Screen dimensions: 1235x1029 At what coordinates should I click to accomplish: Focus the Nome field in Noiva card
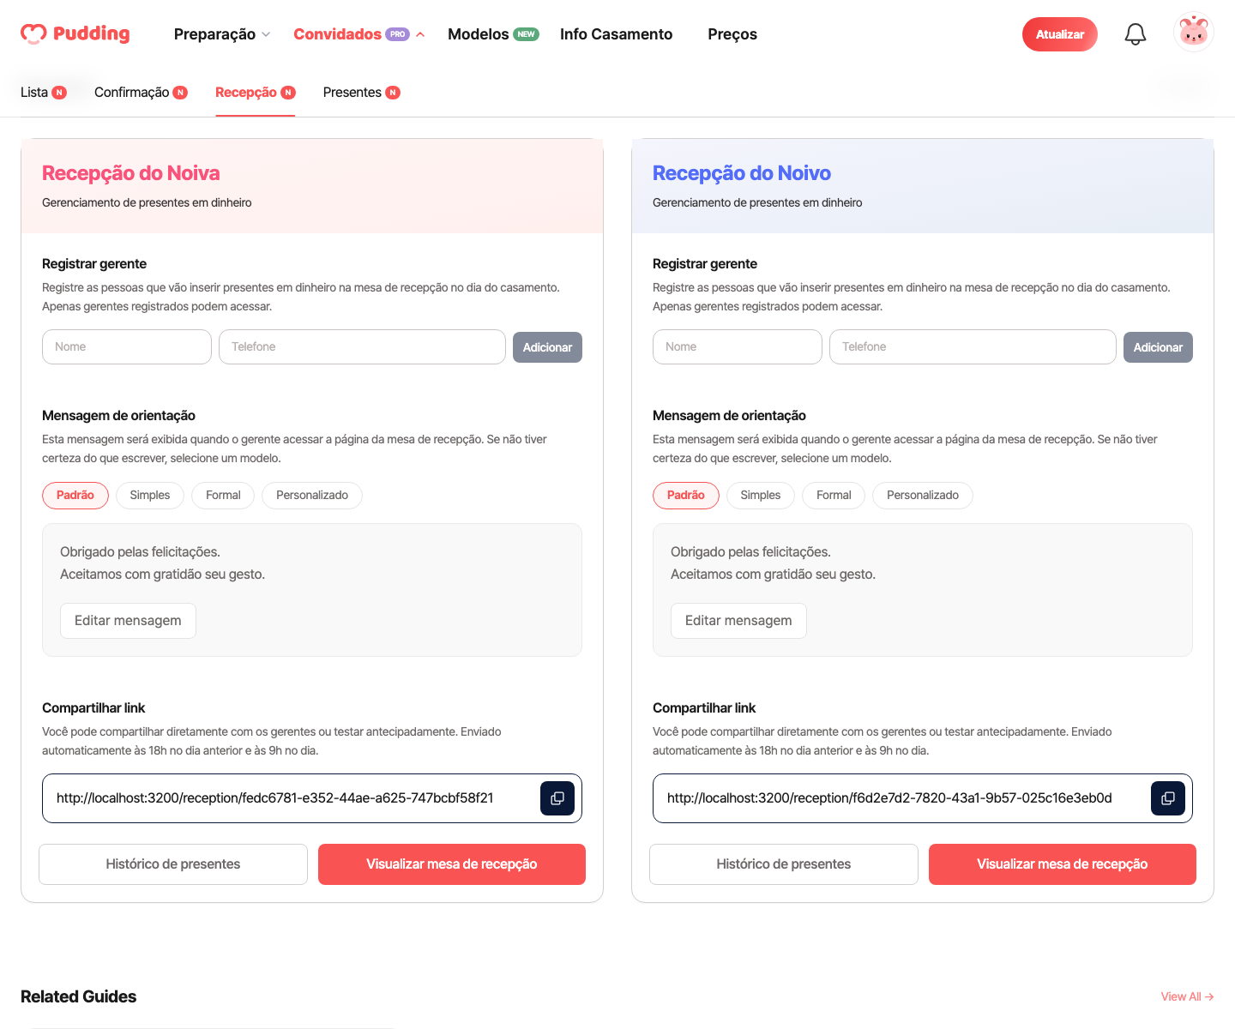point(127,346)
